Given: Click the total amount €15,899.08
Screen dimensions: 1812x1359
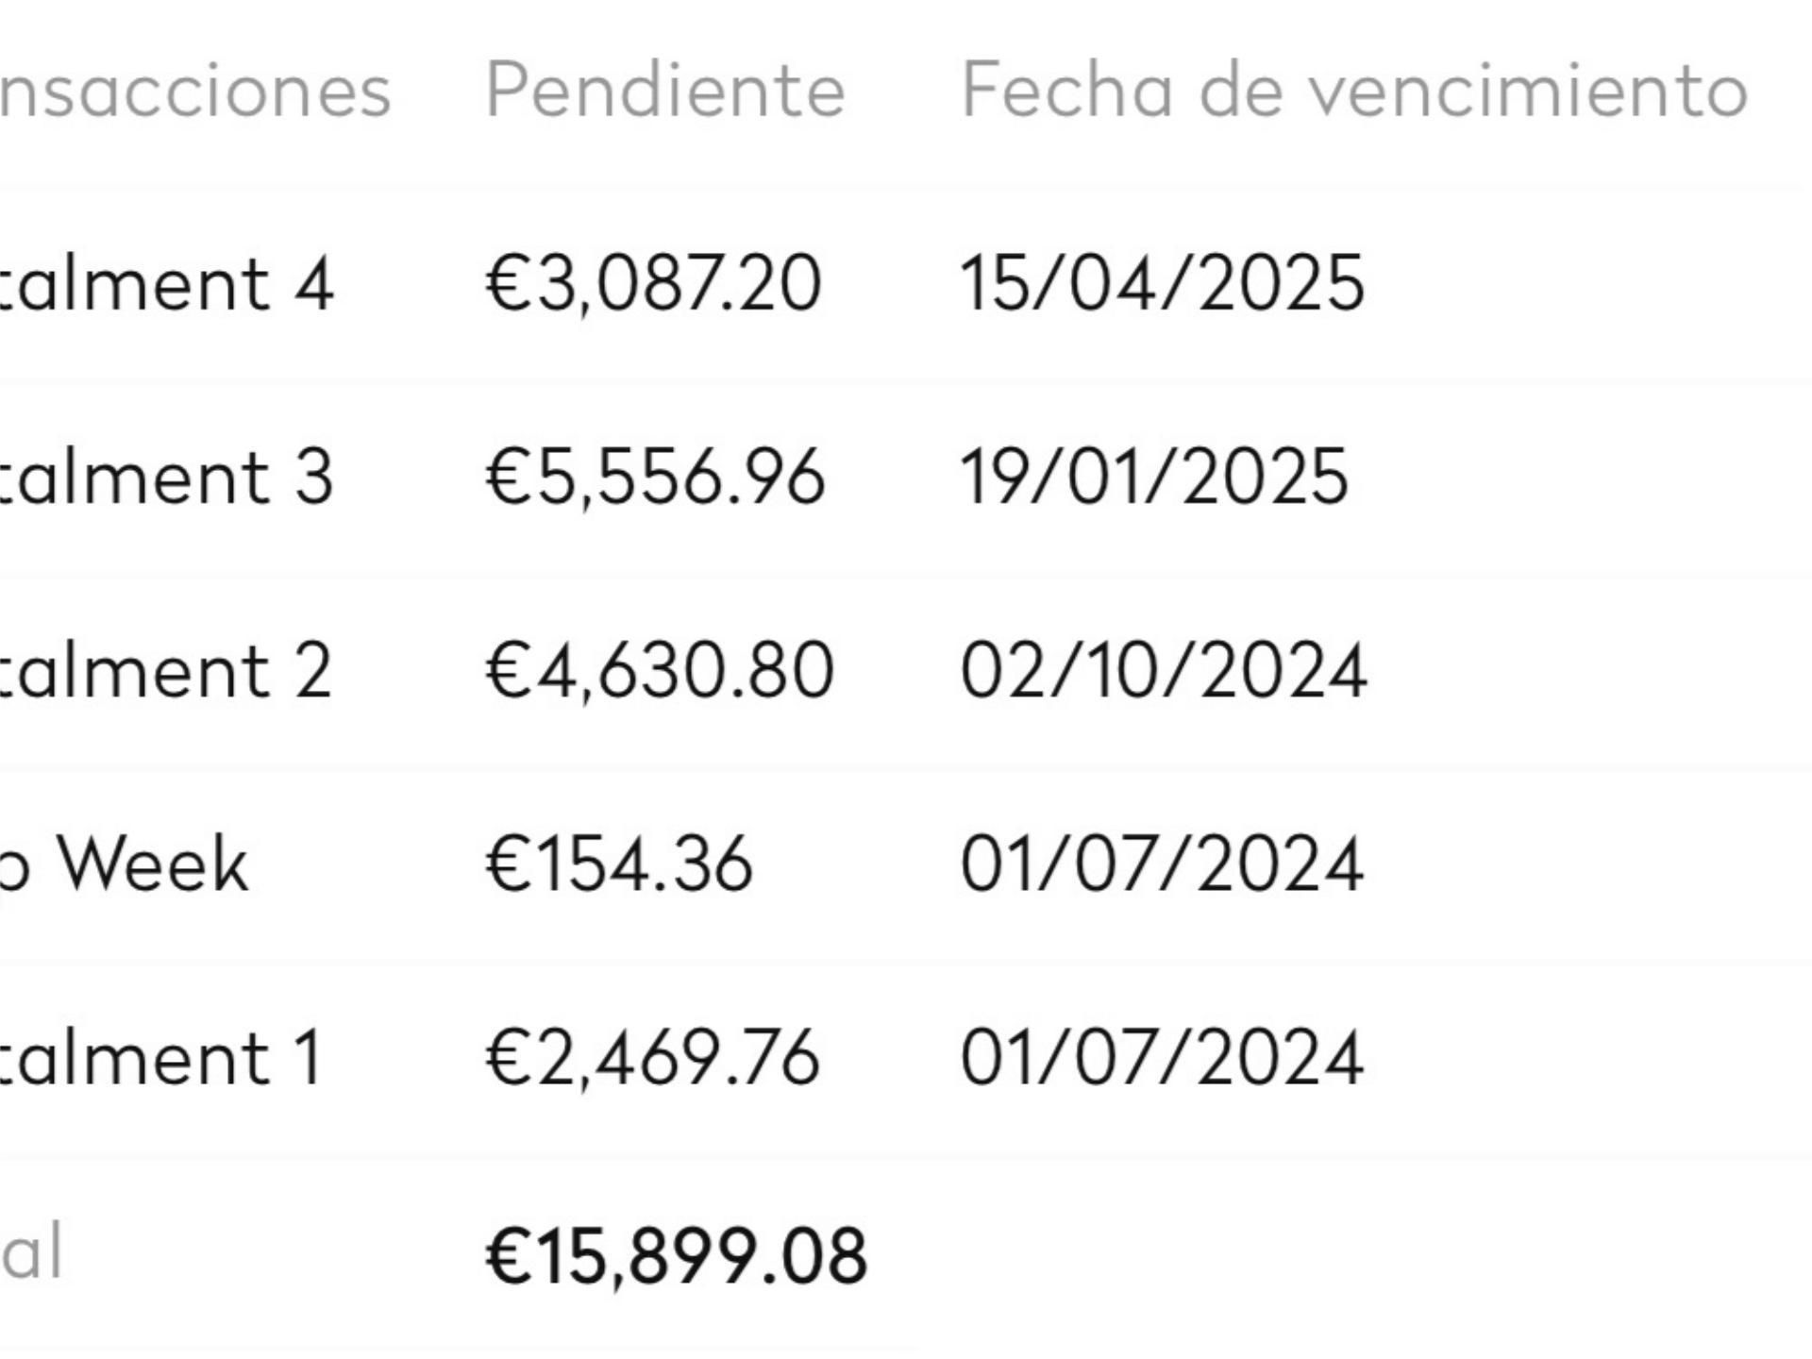Looking at the screenshot, I should tap(676, 1256).
